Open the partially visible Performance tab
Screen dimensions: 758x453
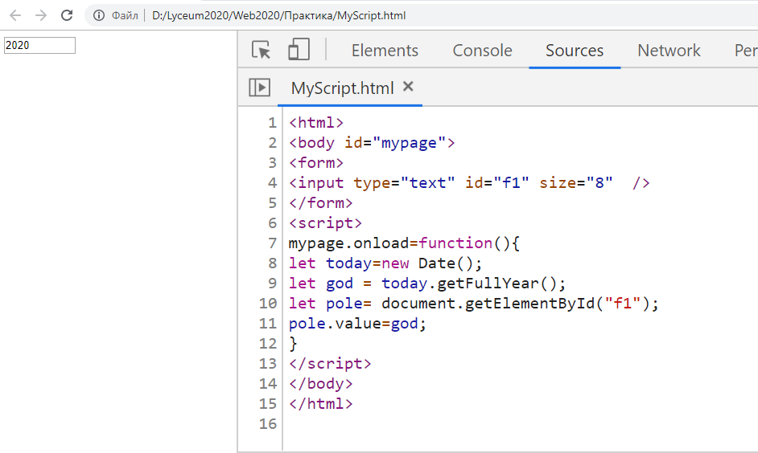pyautogui.click(x=744, y=51)
